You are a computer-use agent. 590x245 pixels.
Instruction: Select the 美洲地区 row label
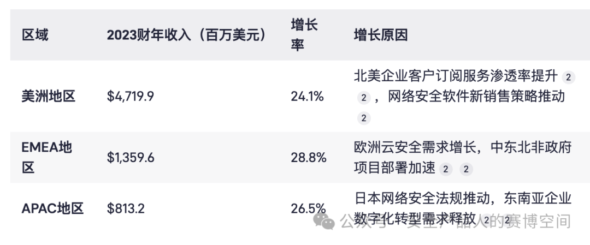(49, 97)
